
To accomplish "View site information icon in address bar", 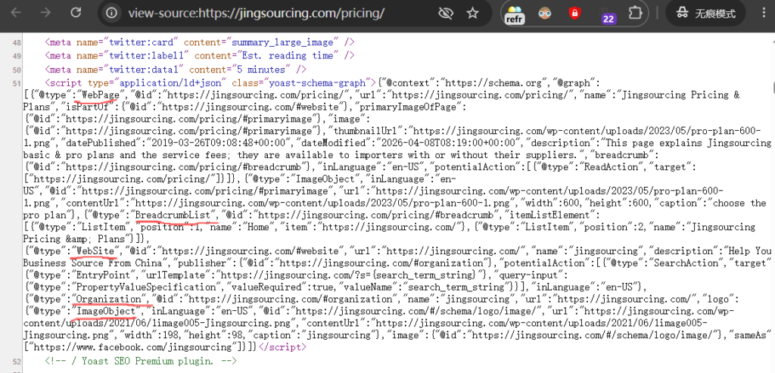I will click(112, 13).
